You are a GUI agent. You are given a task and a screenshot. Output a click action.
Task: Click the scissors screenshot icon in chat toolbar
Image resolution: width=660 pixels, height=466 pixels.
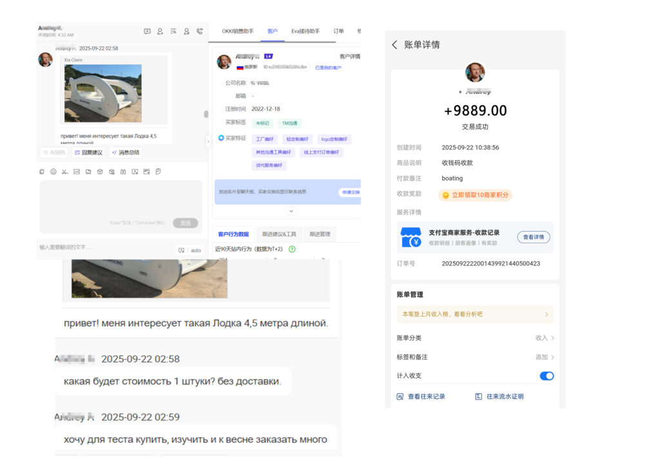tap(65, 172)
